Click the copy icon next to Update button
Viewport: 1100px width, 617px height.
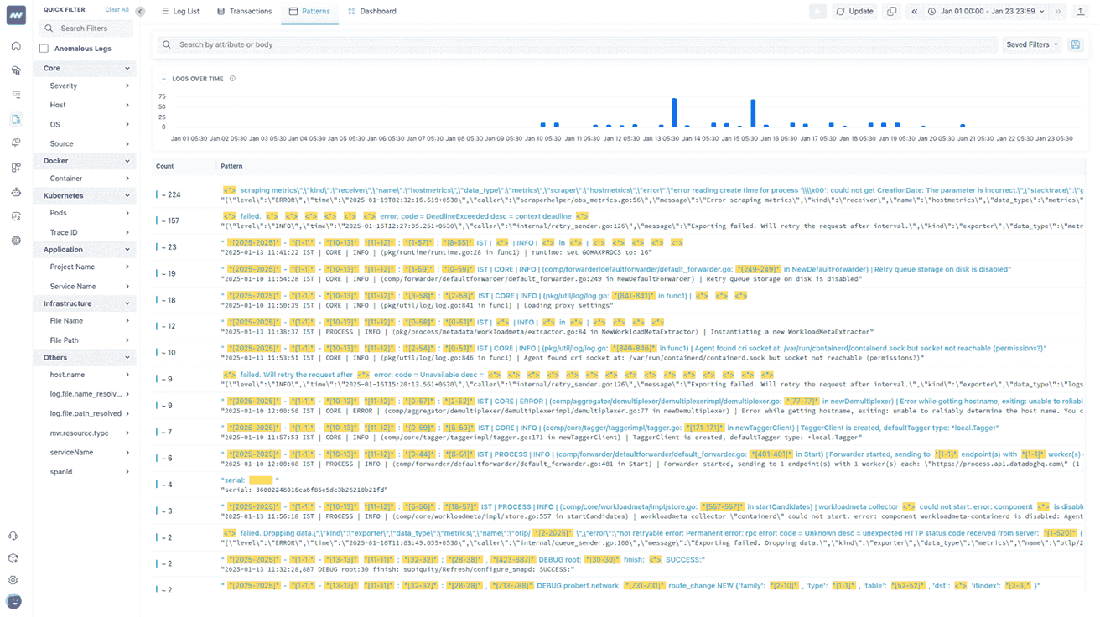[891, 11]
